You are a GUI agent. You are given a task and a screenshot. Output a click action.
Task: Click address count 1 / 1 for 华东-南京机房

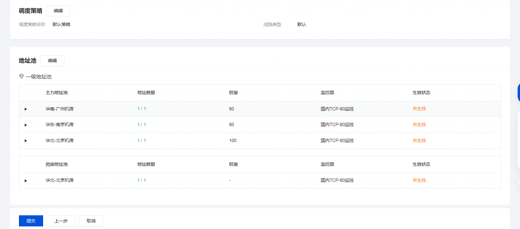click(142, 124)
